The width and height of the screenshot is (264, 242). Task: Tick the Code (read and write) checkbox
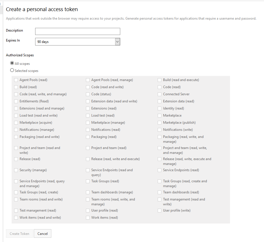tap(88, 87)
